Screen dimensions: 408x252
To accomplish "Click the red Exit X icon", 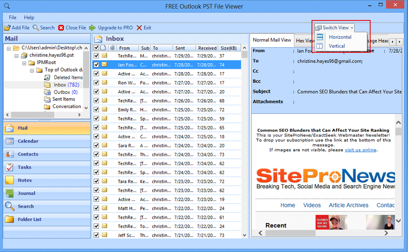I will point(139,28).
